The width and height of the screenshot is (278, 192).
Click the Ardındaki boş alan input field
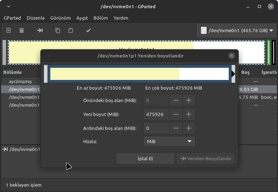pyautogui.click(x=156, y=128)
